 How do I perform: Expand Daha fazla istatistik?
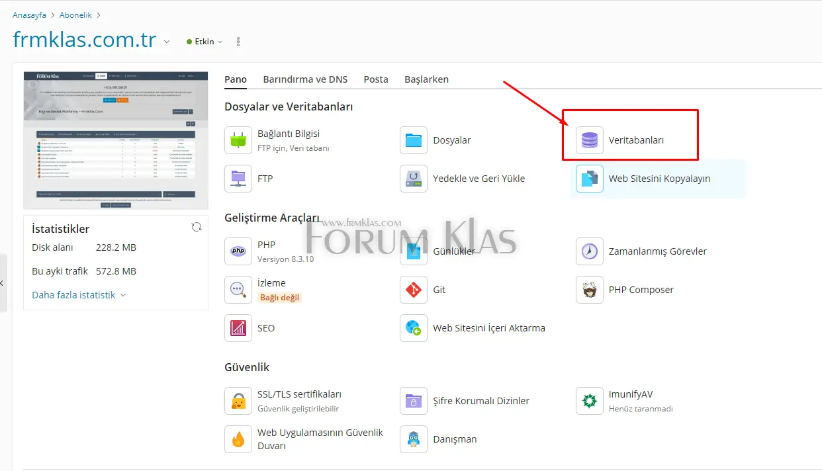79,295
